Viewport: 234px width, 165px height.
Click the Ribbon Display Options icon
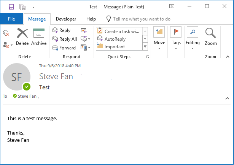coord(172,6)
